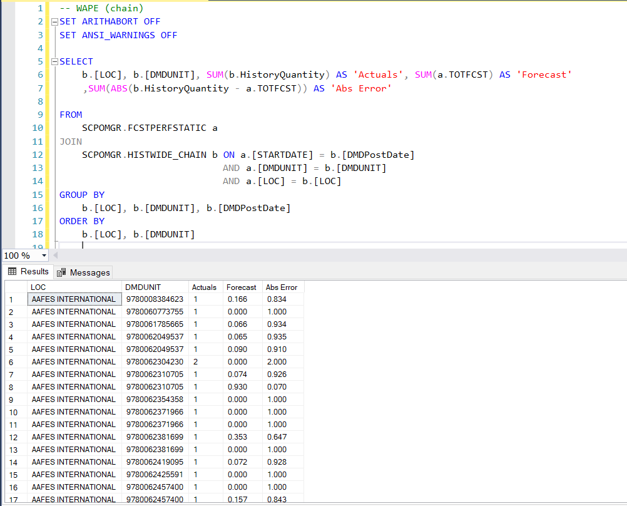Open the 100 % zoom dropdown

44,256
